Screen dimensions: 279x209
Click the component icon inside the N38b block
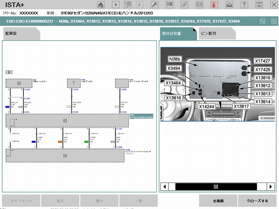(65, 121)
